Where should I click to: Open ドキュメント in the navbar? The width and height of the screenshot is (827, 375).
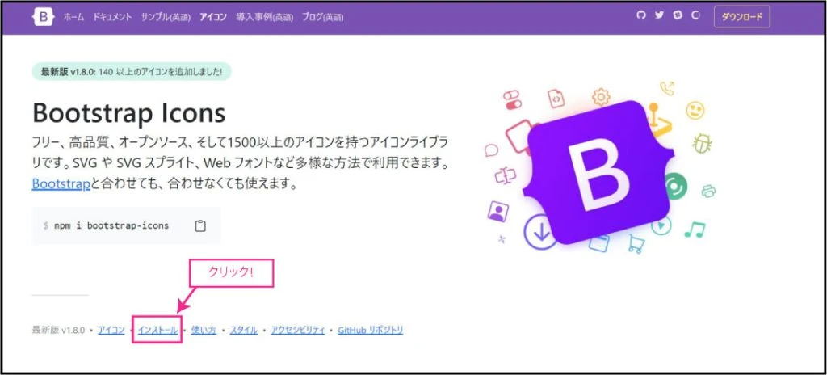click(112, 18)
